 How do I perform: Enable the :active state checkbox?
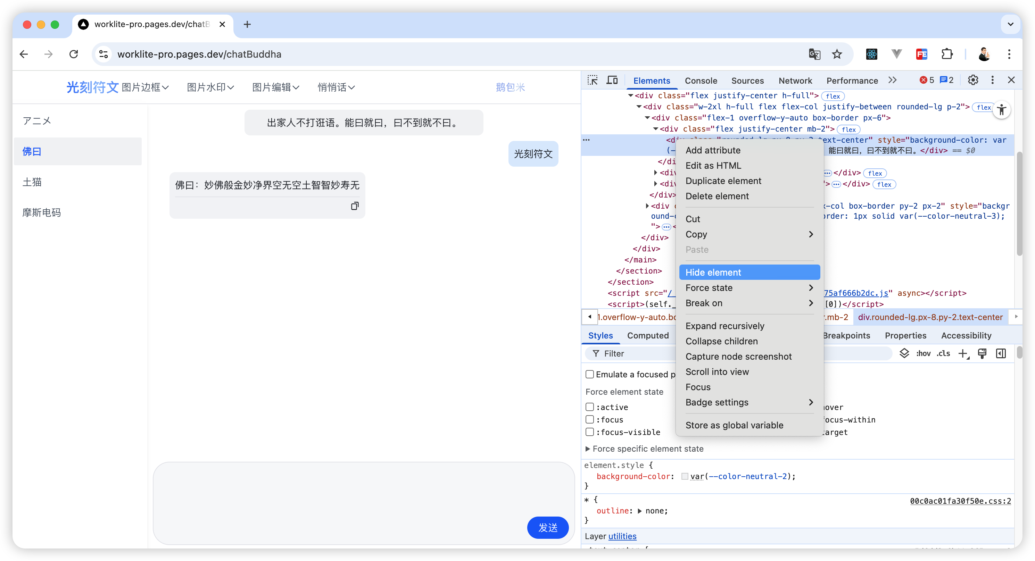pos(590,407)
